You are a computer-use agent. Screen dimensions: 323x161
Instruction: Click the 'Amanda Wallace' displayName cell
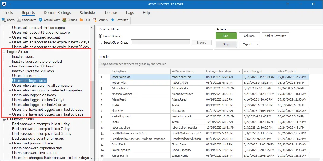(x=140, y=94)
